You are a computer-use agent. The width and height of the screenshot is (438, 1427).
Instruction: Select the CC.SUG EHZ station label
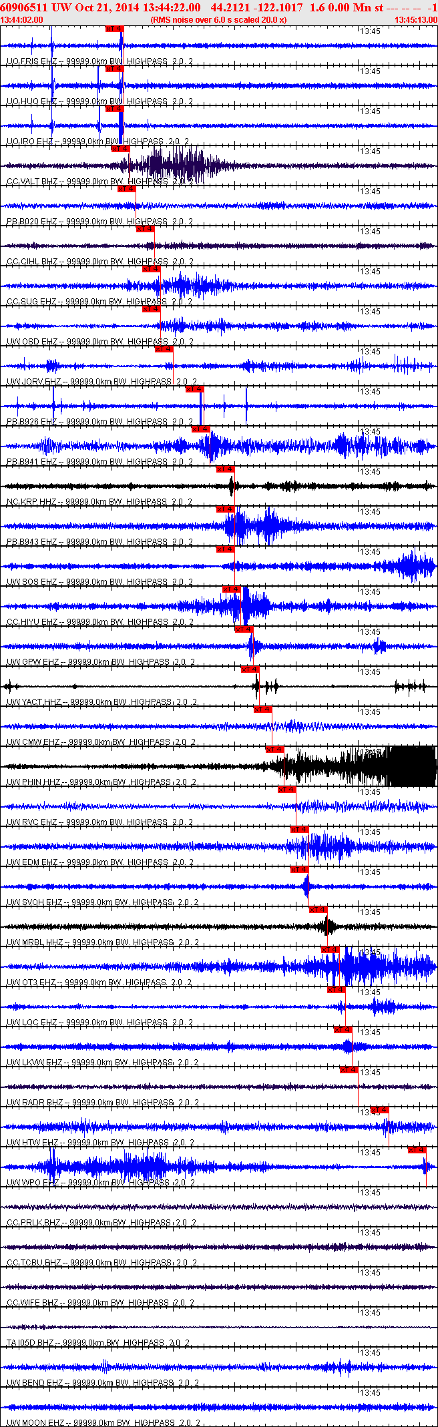[x=99, y=302]
